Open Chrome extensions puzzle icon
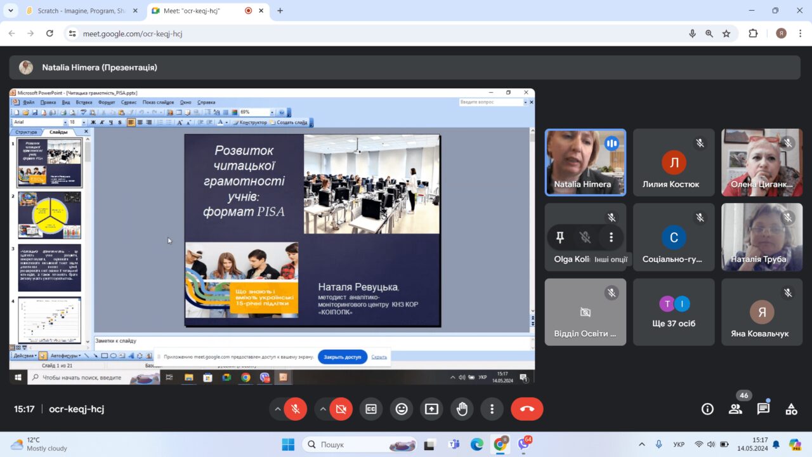Viewport: 812px width, 457px height. (x=754, y=34)
